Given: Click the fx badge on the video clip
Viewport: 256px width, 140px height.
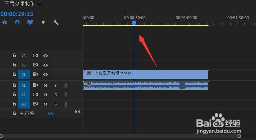Looking at the screenshot, I should (89, 73).
